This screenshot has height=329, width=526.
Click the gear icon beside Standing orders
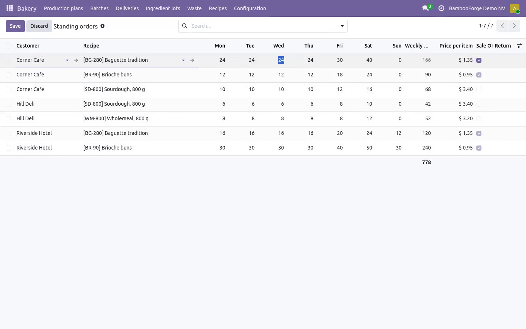(103, 26)
